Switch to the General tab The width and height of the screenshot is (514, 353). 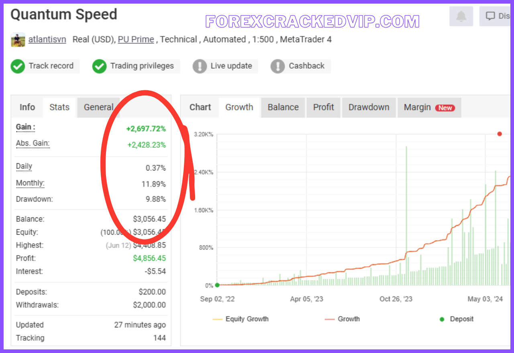tap(98, 107)
